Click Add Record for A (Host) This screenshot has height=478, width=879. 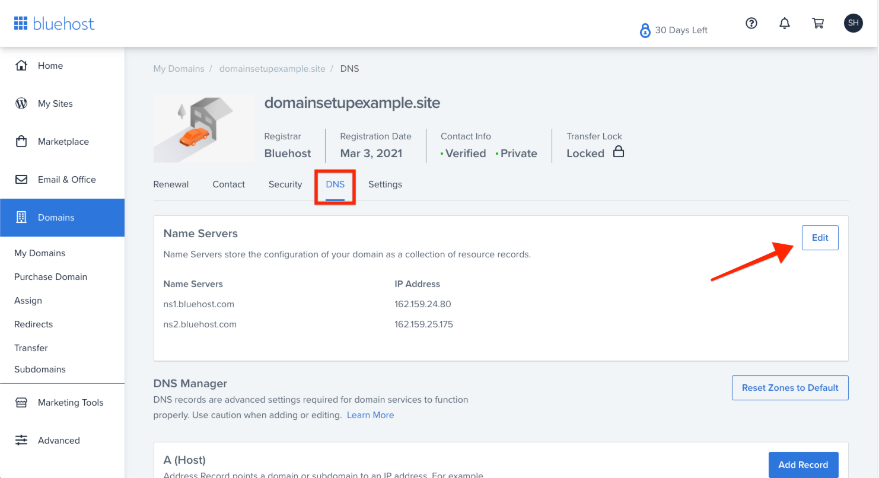point(803,465)
